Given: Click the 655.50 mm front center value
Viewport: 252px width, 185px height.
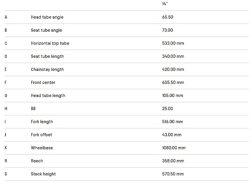Looking at the screenshot, I should tap(173, 82).
